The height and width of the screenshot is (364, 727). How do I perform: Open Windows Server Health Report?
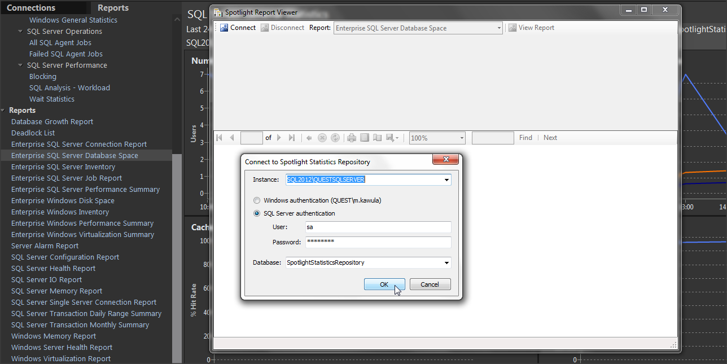(62, 347)
